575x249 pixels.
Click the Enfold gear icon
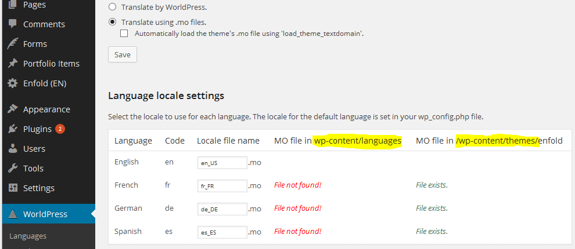[12, 83]
